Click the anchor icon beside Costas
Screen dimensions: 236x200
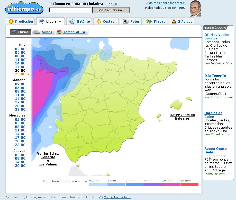point(98,21)
